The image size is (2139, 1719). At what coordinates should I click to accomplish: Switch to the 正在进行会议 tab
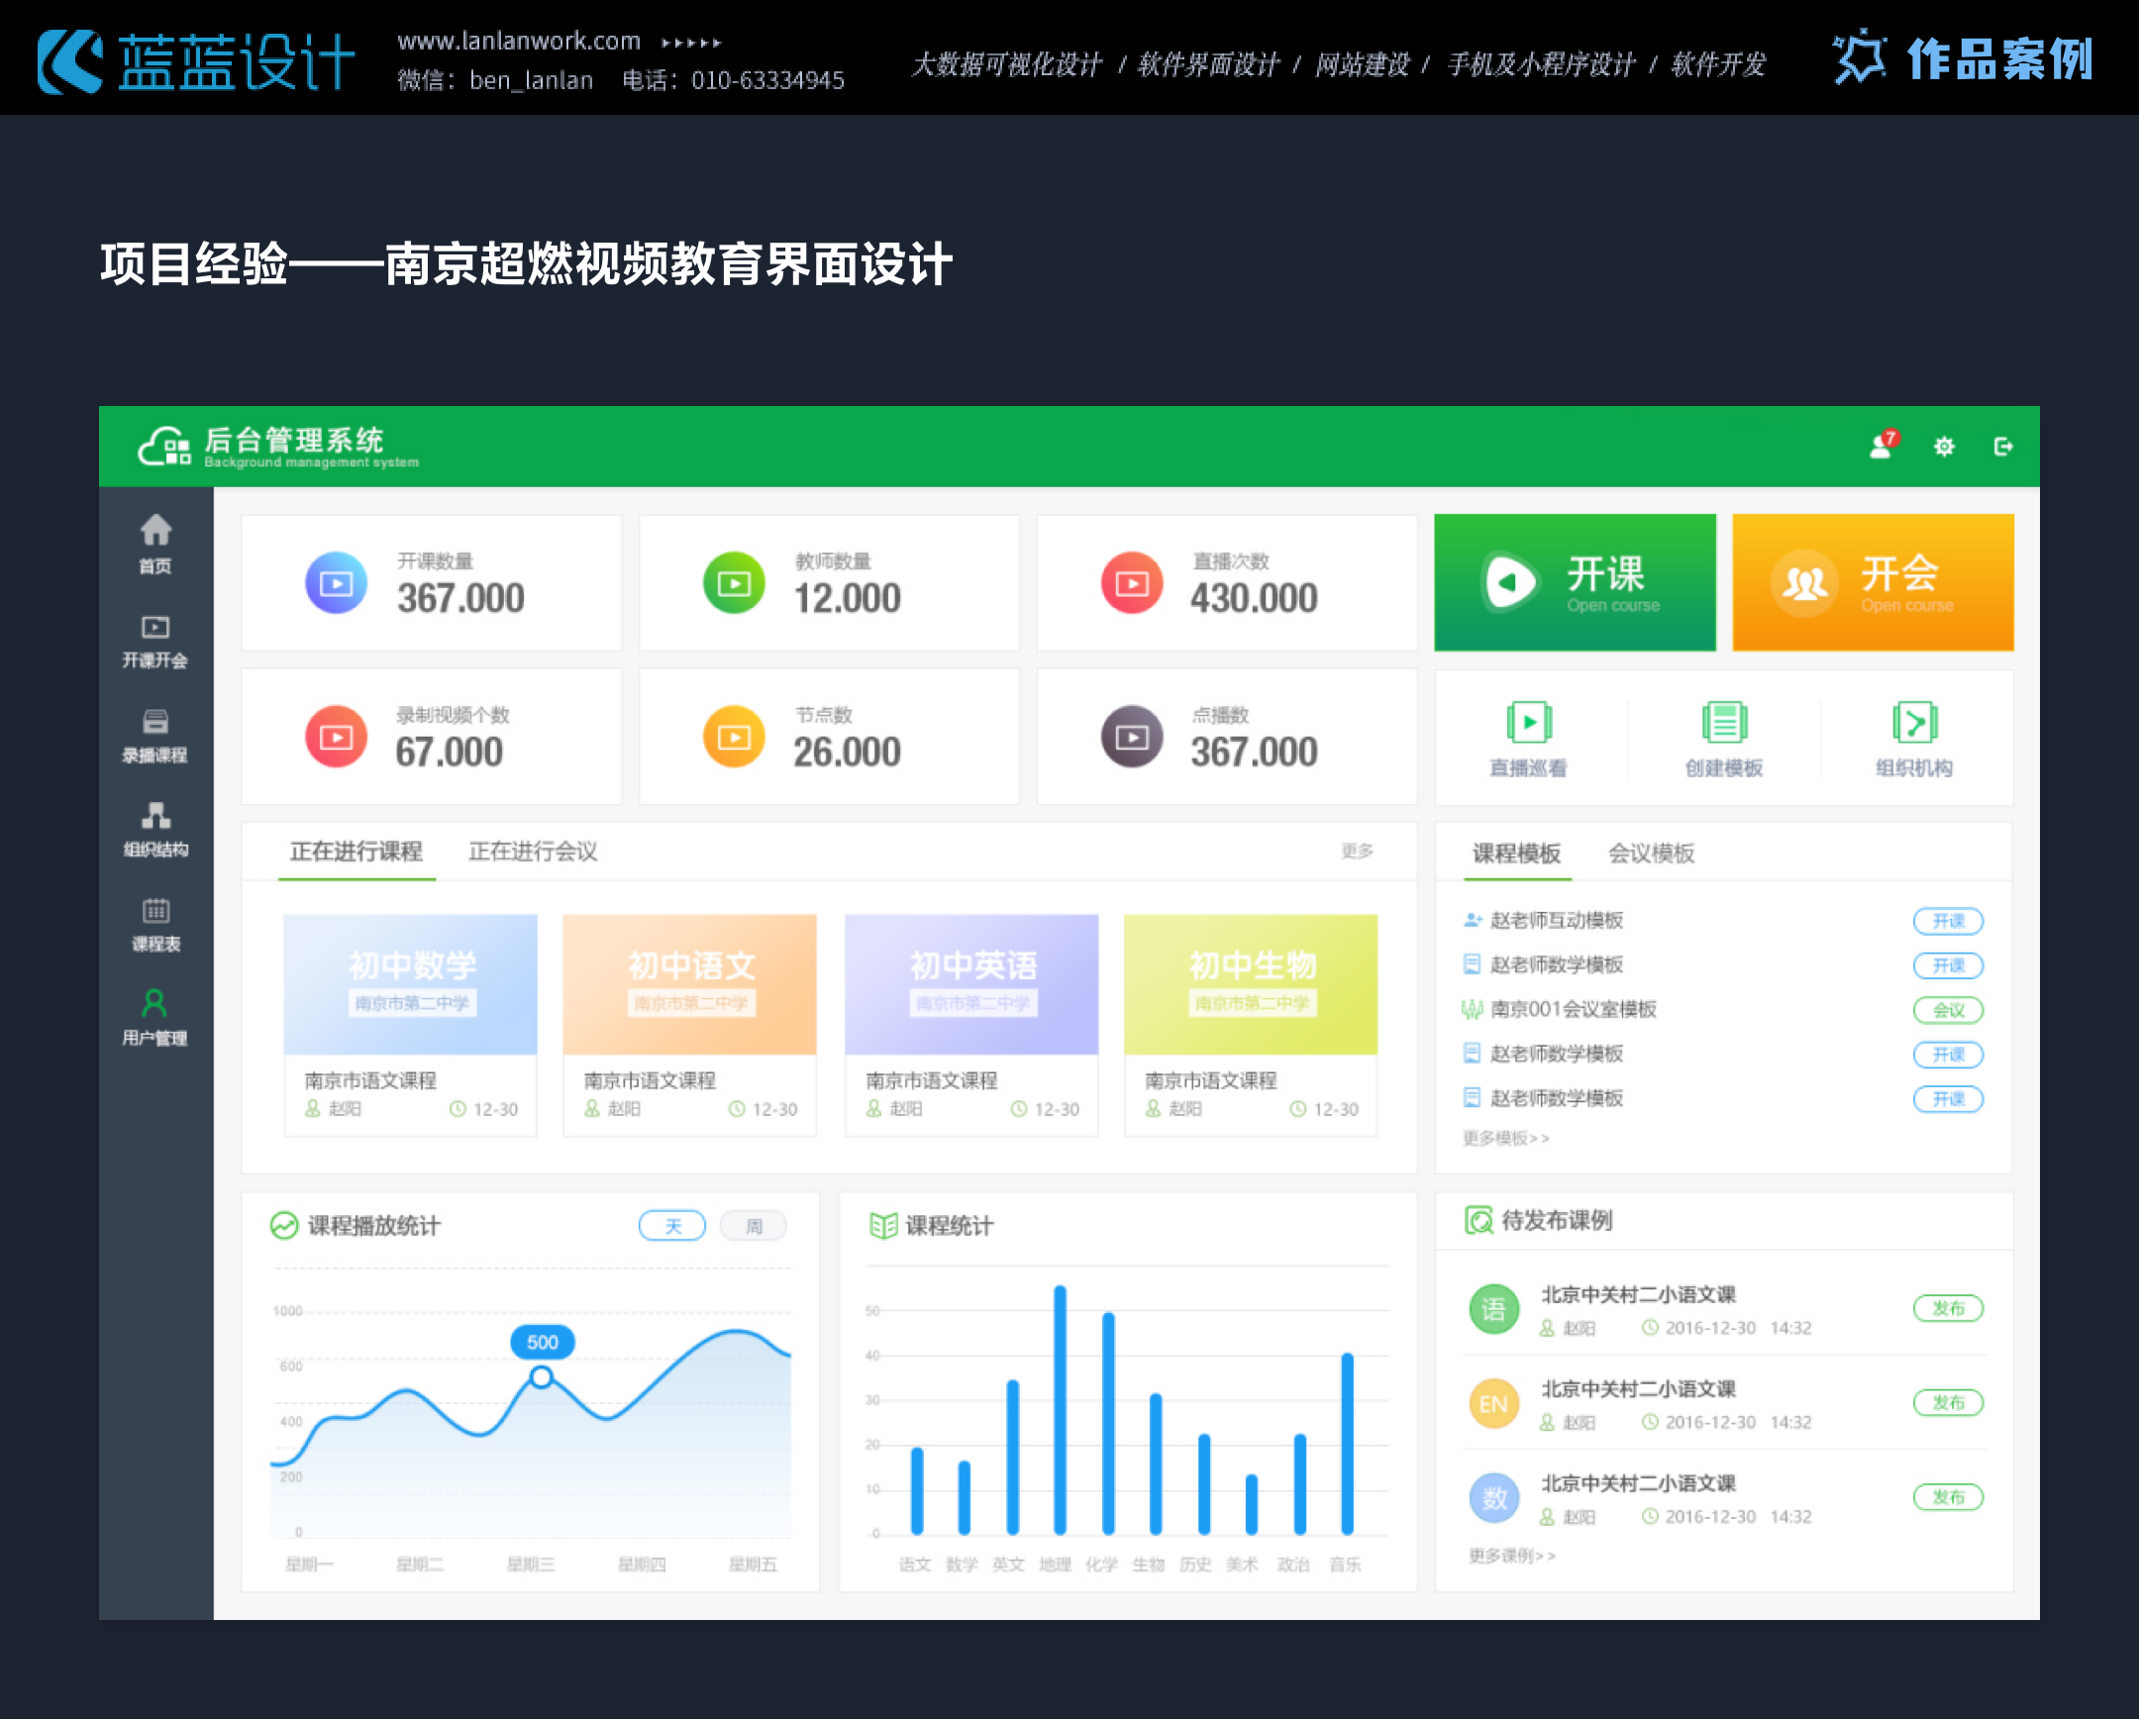point(533,852)
